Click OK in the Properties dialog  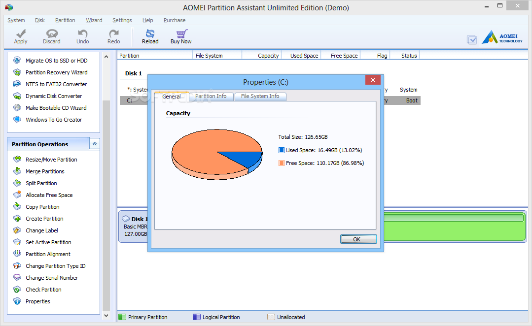coord(358,239)
